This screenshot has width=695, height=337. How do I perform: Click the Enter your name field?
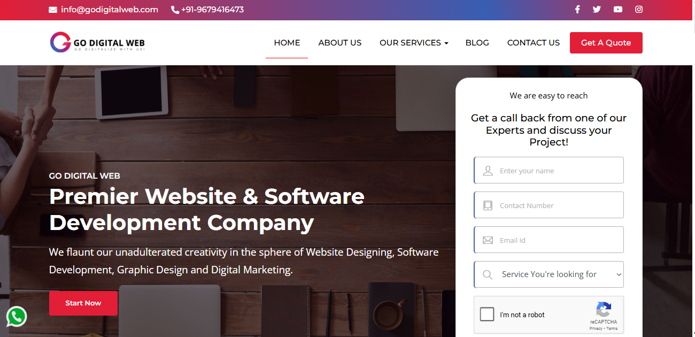549,170
